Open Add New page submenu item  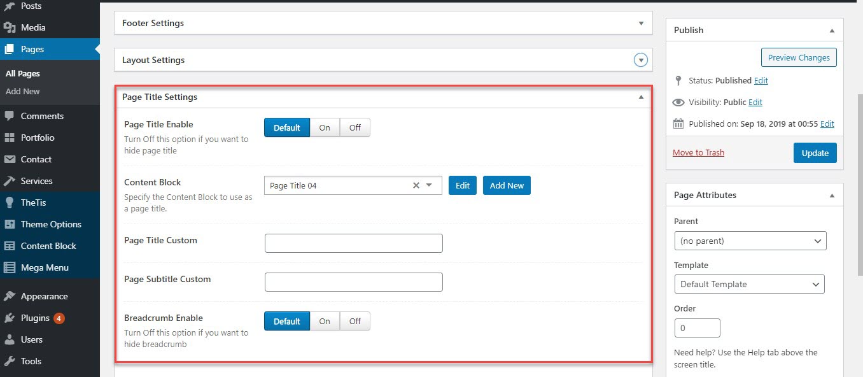(23, 91)
